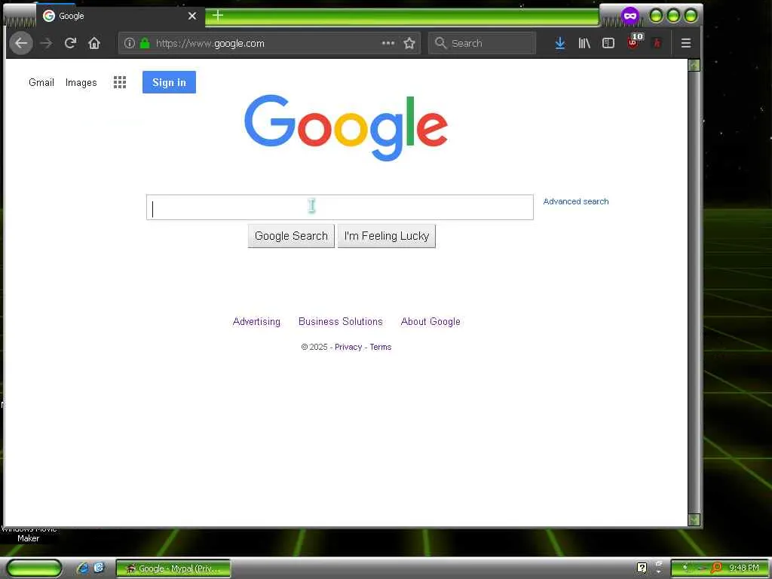Select the Google browser tab
This screenshot has width=772, height=579.
click(x=121, y=16)
